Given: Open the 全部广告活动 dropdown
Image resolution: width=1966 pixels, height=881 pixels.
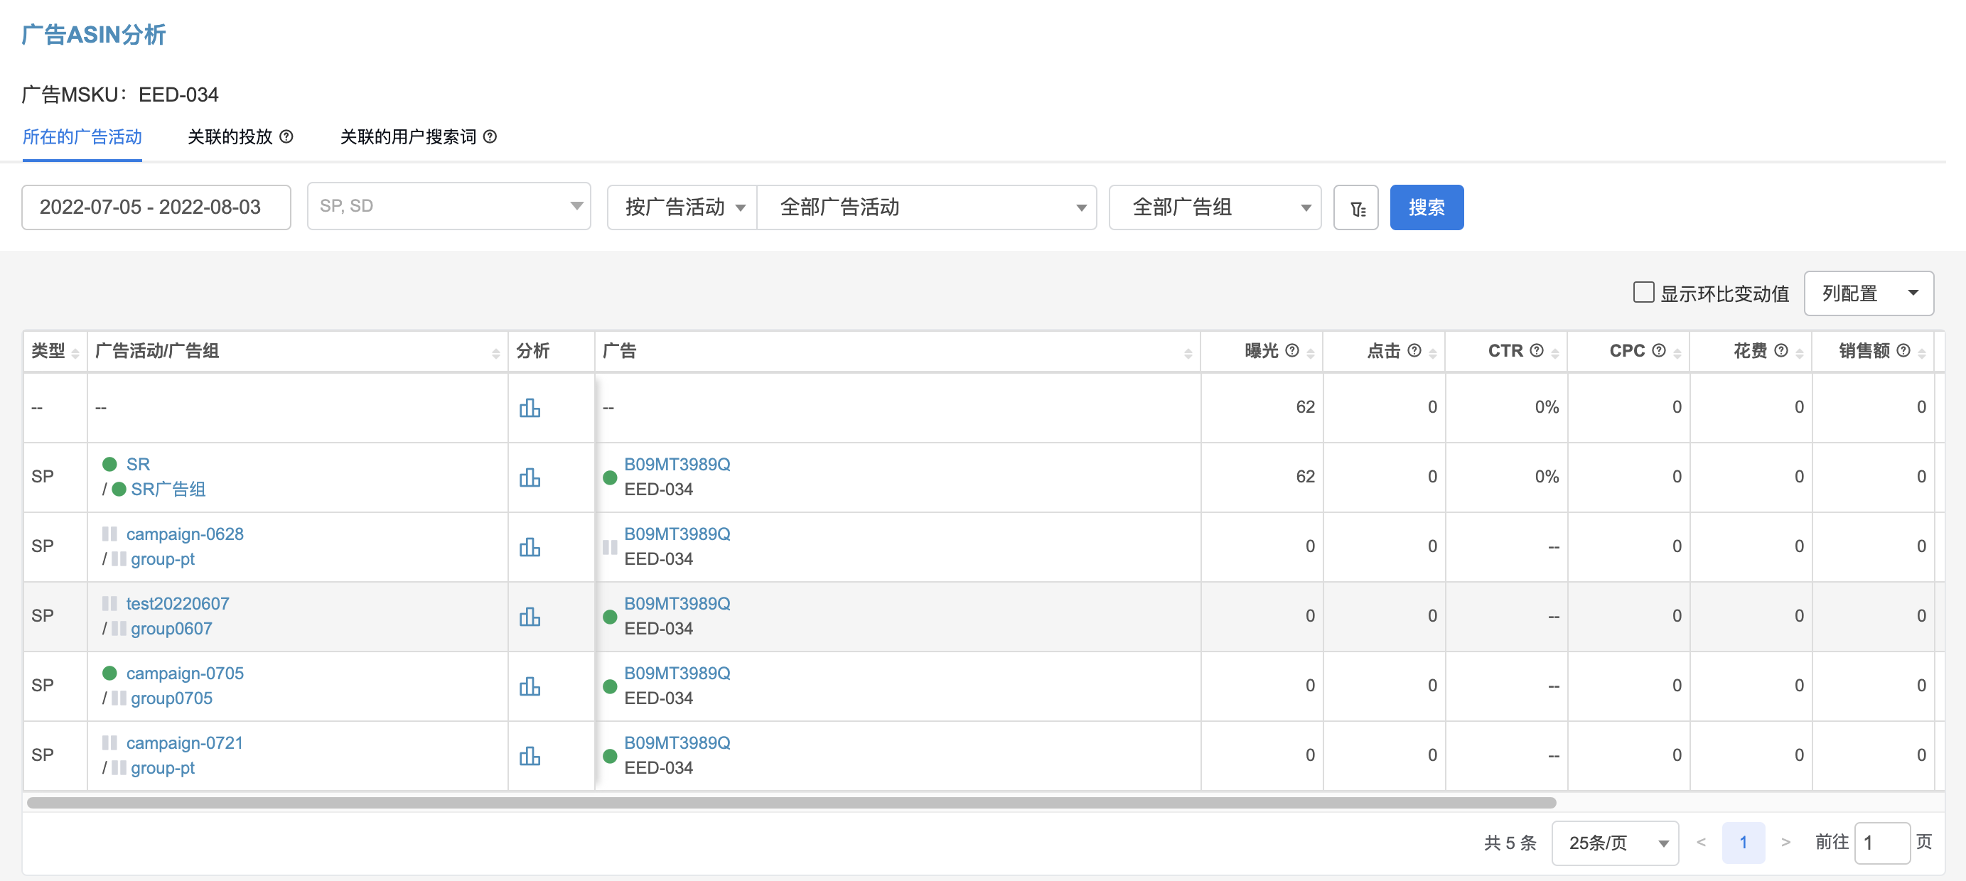Looking at the screenshot, I should coord(925,207).
